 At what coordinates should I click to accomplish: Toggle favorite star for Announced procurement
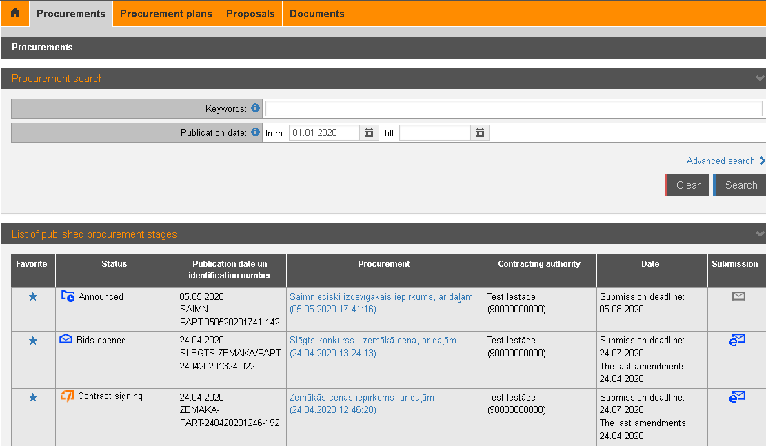33,297
